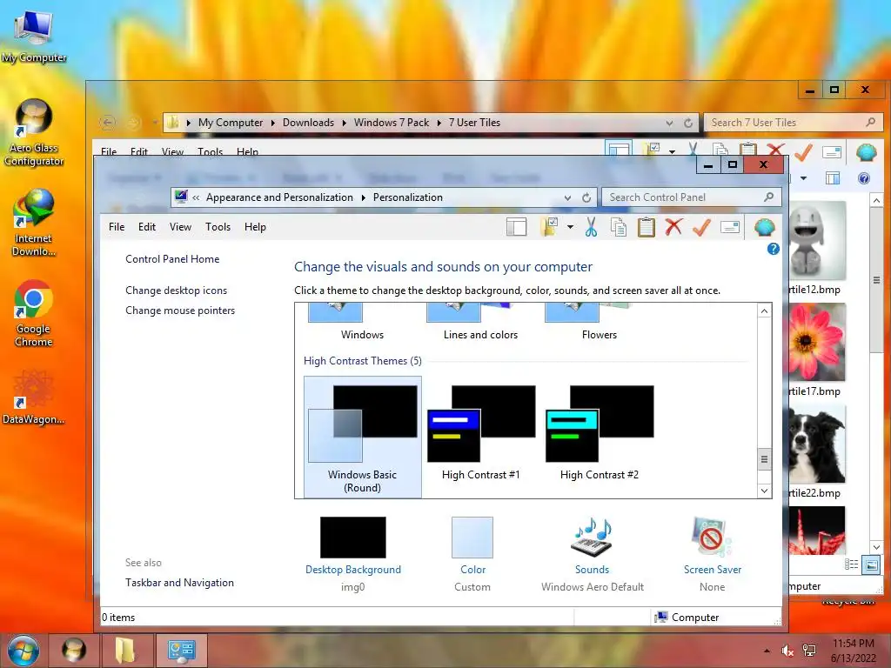The width and height of the screenshot is (891, 668).
Task: Switch to large thumbnails view in 7 User Tiles
Action: coord(871,564)
